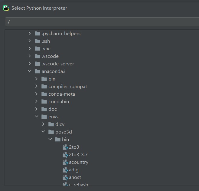
Task: Click the envs folder icon
Action: coord(44,117)
